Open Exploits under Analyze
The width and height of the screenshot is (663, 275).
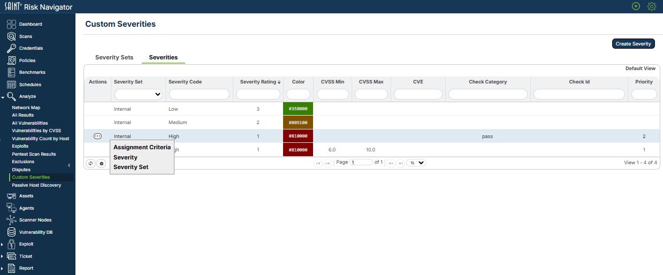[20, 146]
